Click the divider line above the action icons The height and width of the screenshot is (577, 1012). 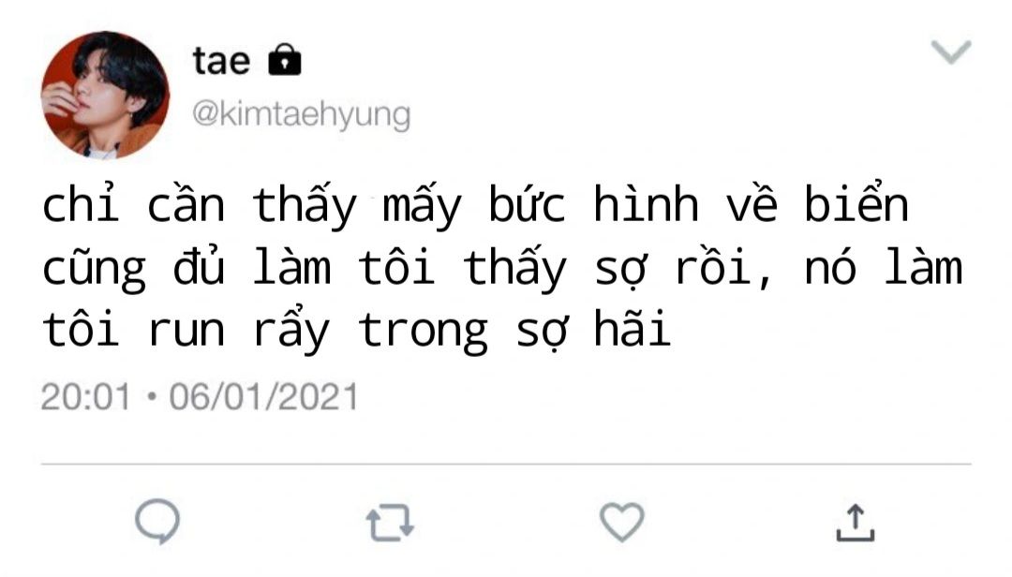506,464
